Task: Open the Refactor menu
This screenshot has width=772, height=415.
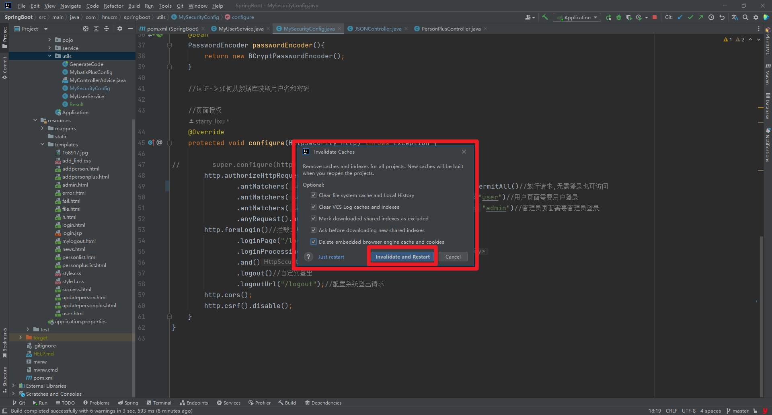Action: (x=113, y=6)
